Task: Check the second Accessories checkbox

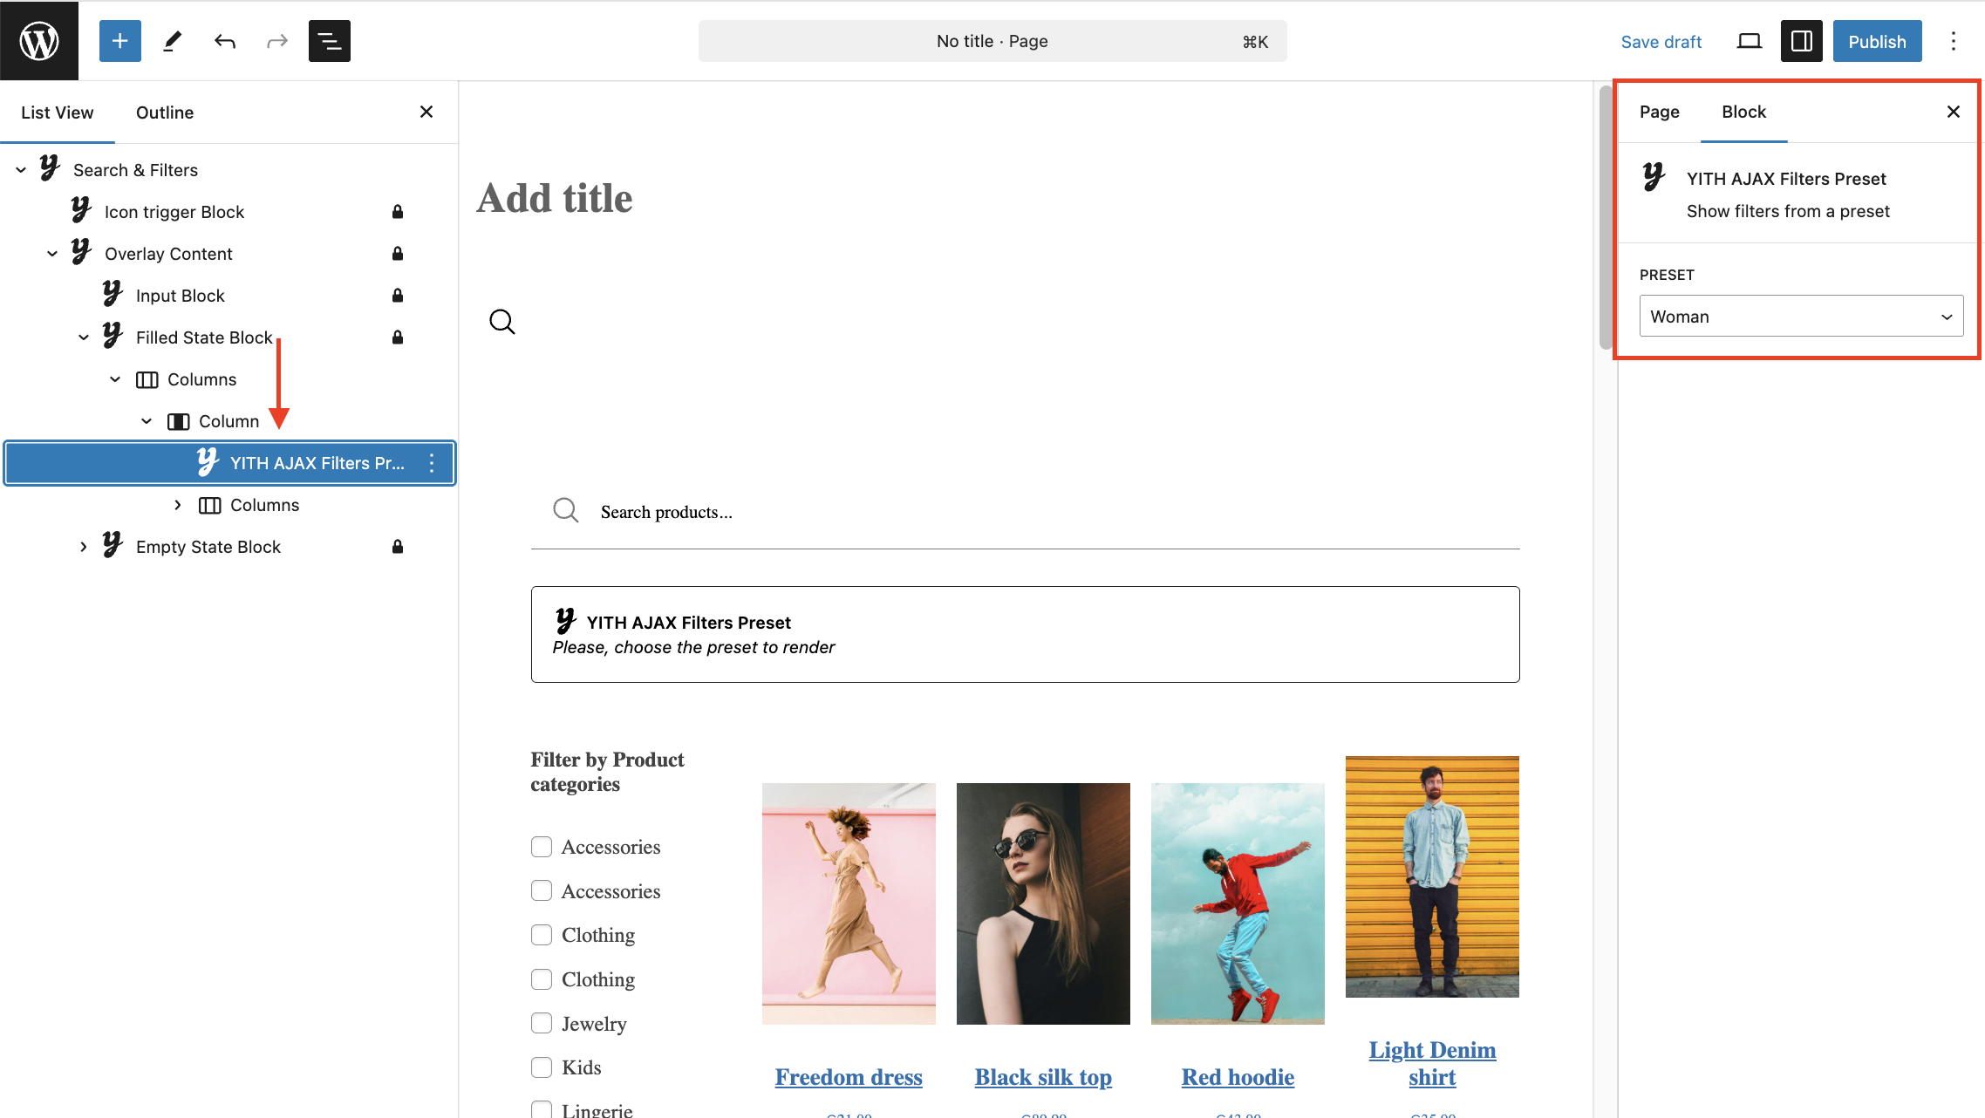Action: click(x=542, y=890)
